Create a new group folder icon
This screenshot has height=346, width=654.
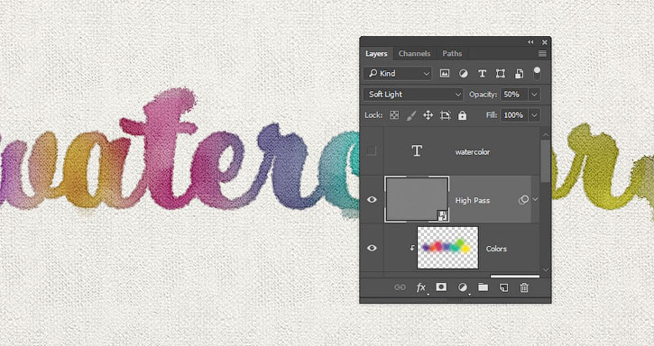point(483,287)
